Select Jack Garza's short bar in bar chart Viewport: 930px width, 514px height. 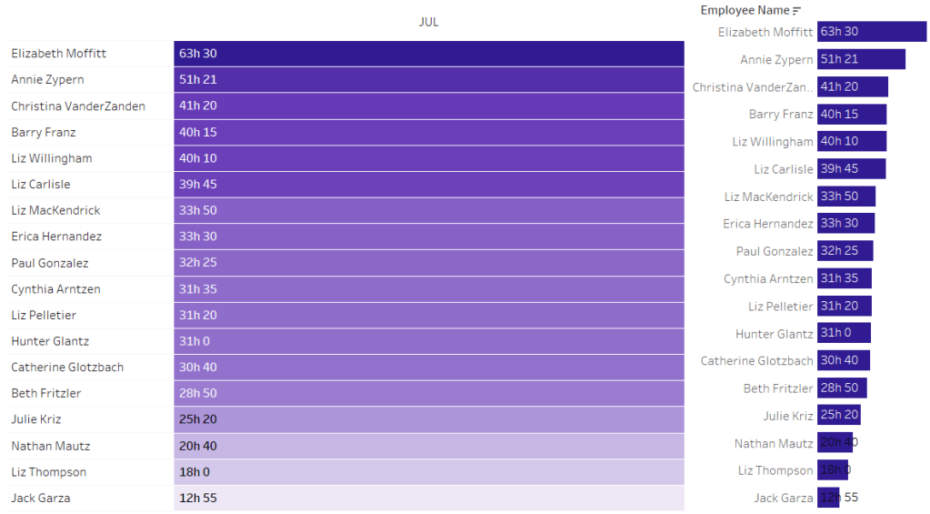(828, 499)
